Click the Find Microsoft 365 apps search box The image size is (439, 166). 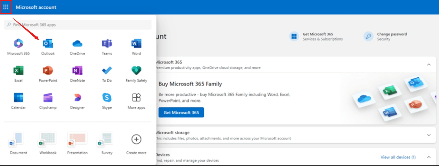point(78,25)
